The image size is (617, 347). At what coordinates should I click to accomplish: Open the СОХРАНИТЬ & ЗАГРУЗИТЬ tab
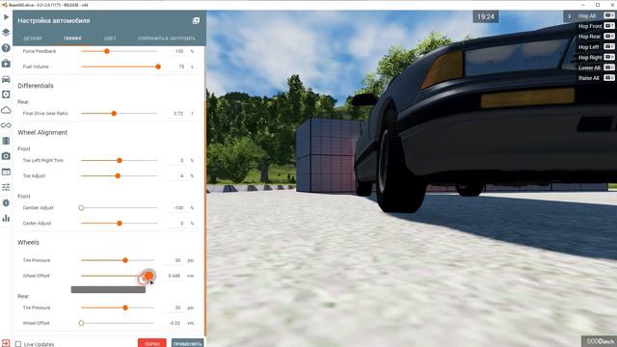click(167, 39)
